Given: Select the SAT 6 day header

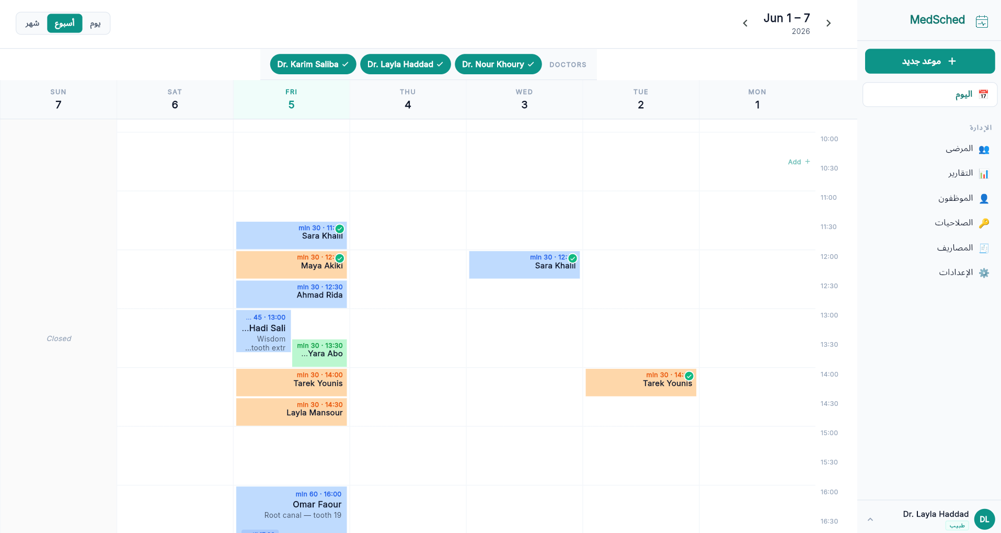Looking at the screenshot, I should [x=175, y=99].
